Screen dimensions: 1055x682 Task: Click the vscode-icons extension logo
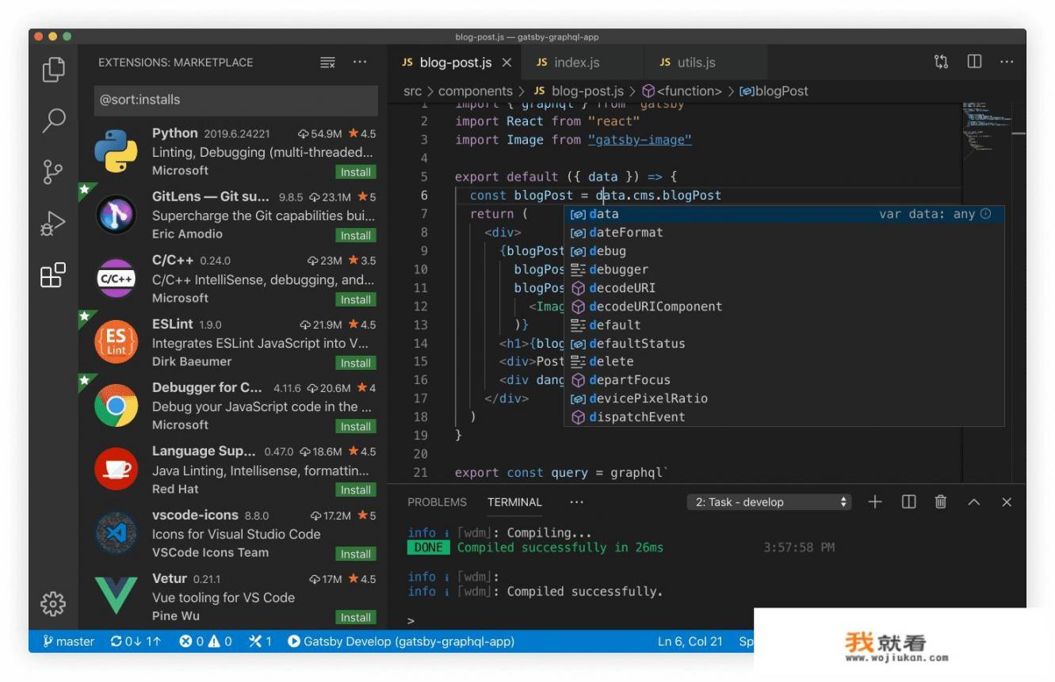[x=117, y=533]
